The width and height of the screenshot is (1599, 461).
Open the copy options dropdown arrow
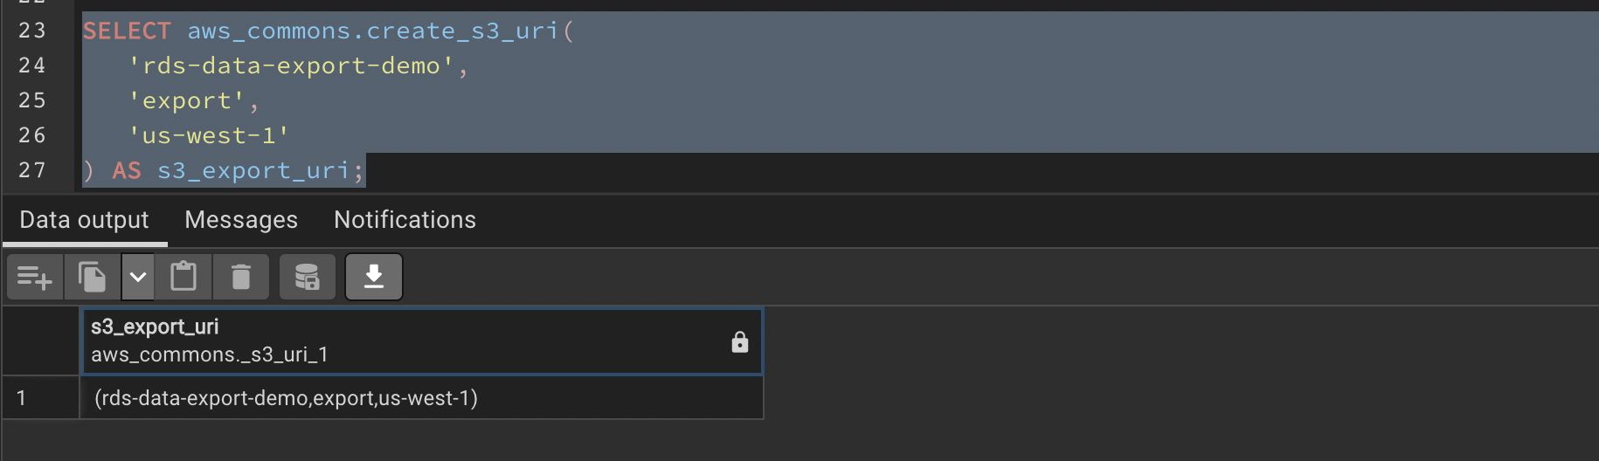click(x=137, y=278)
